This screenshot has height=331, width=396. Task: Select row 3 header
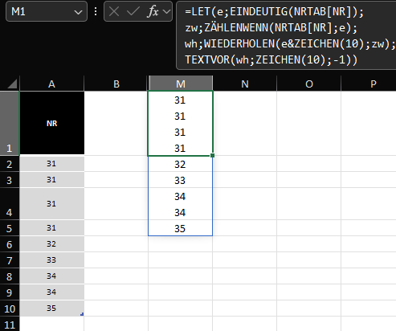pos(10,180)
